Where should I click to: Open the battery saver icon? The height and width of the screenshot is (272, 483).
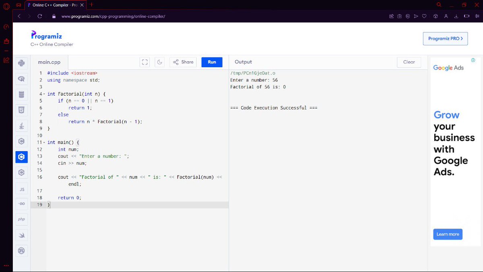(x=466, y=16)
